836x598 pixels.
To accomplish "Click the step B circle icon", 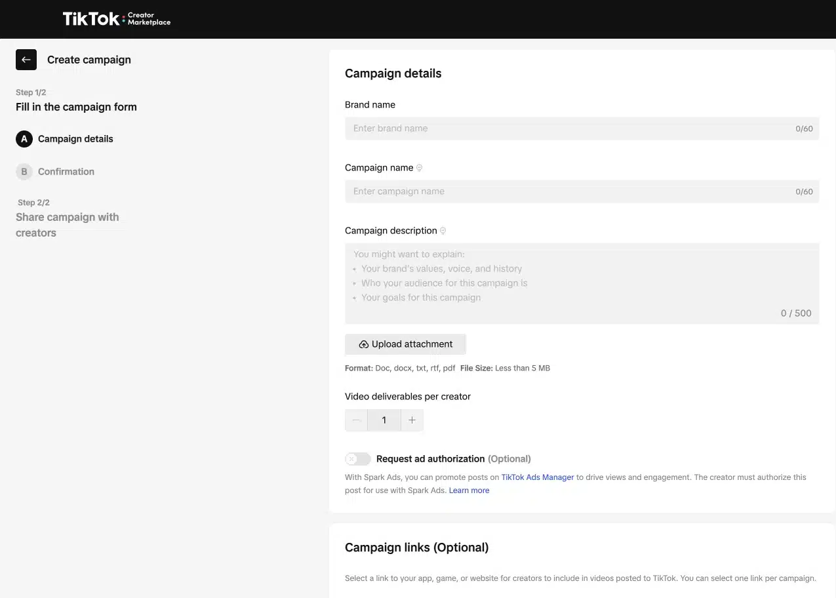I will (x=24, y=172).
